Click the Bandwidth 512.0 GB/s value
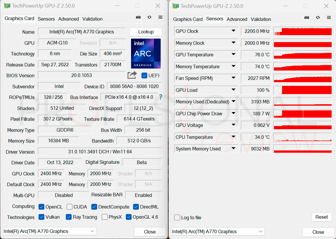 pyautogui.click(x=139, y=141)
